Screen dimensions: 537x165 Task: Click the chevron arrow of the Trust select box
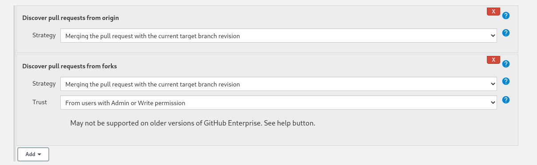tap(492, 102)
